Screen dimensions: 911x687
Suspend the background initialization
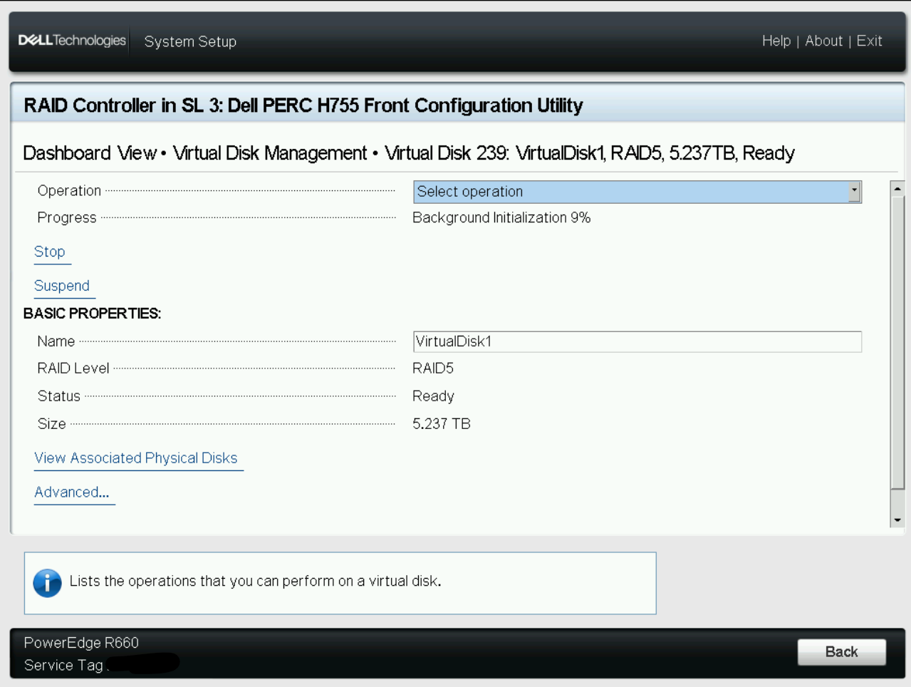pyautogui.click(x=62, y=286)
